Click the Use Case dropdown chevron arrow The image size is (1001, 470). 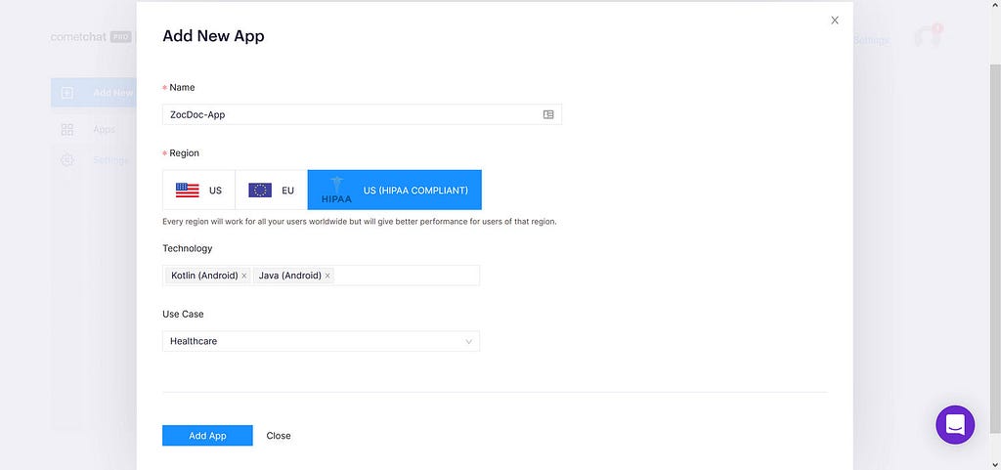point(468,341)
